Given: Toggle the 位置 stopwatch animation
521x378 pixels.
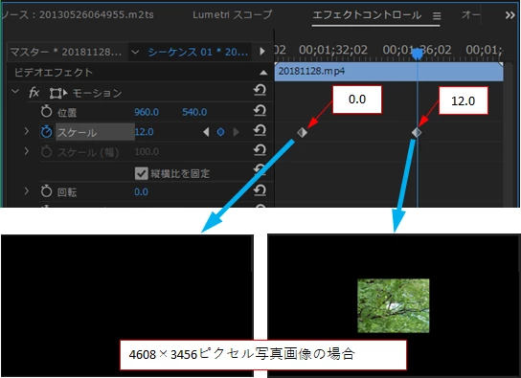Looking at the screenshot, I should tap(47, 112).
